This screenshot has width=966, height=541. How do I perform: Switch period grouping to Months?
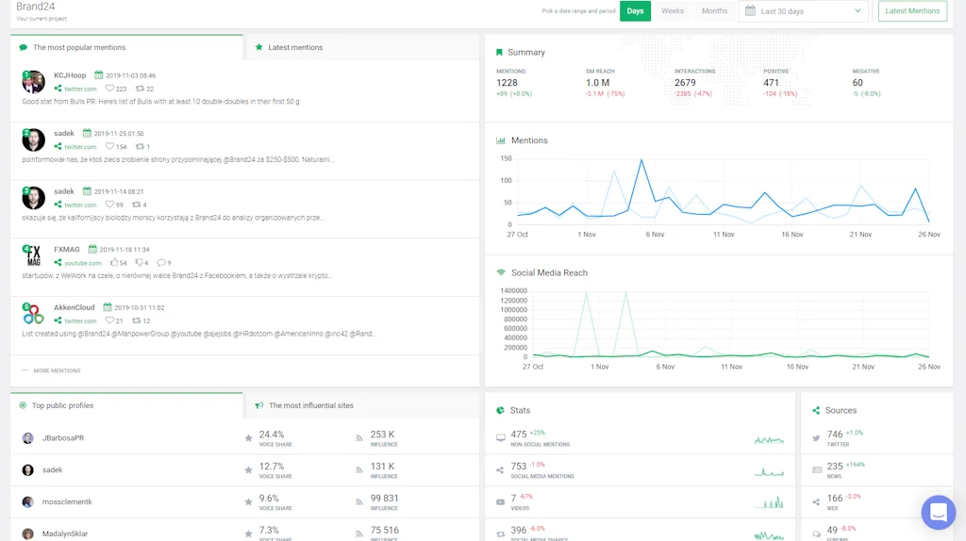pos(714,11)
